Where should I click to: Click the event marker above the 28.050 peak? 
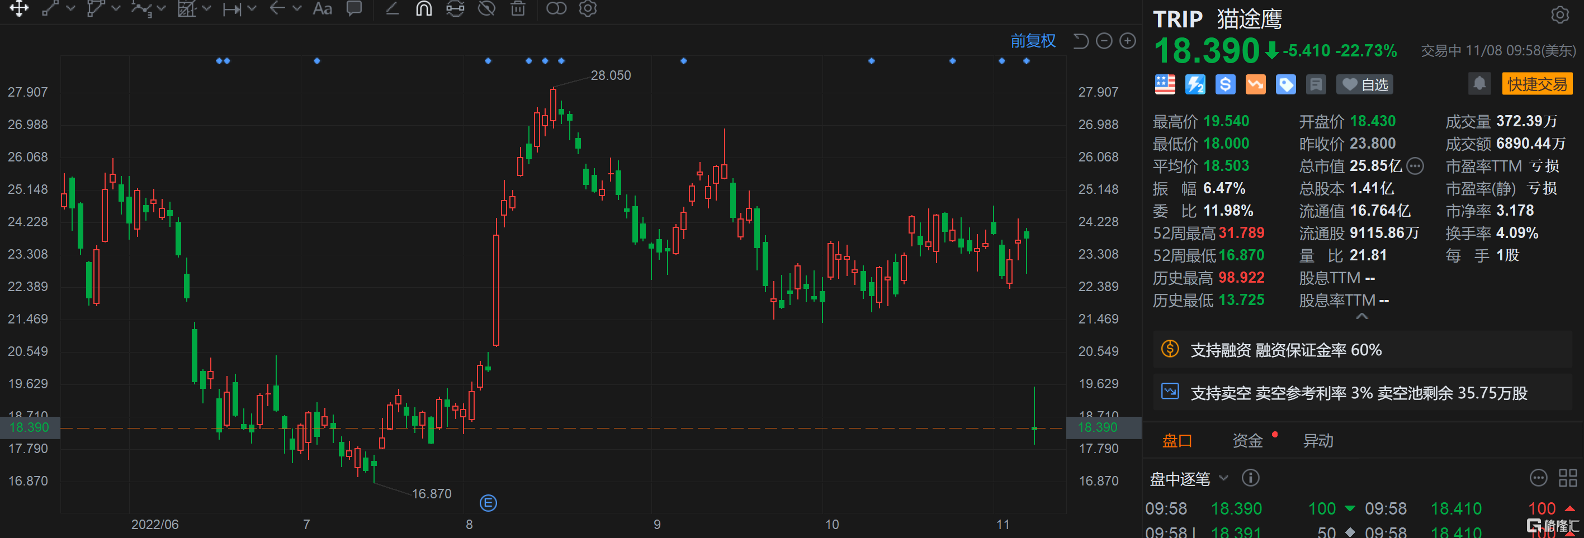(x=561, y=61)
